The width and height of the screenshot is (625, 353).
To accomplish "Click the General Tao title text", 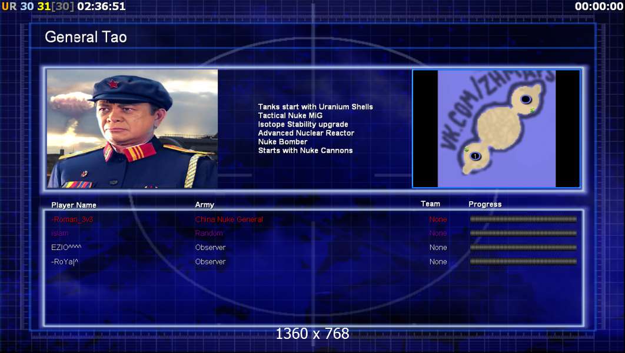I will (86, 37).
